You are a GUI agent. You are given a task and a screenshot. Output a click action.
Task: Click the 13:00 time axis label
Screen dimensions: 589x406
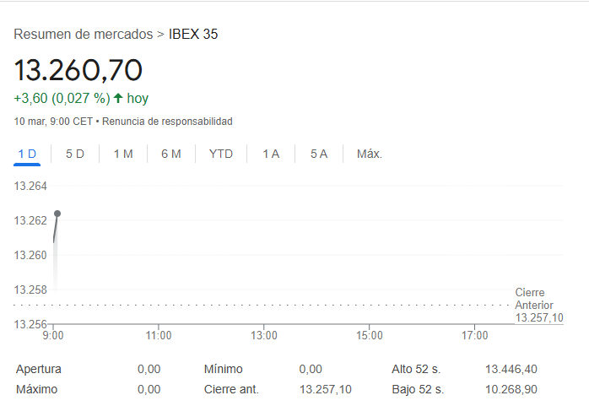(x=264, y=335)
